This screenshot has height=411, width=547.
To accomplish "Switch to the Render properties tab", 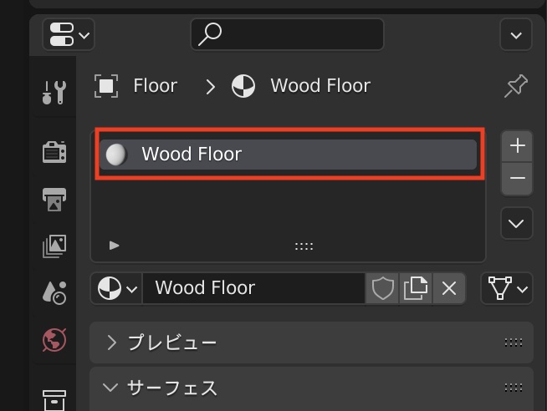I will point(54,151).
